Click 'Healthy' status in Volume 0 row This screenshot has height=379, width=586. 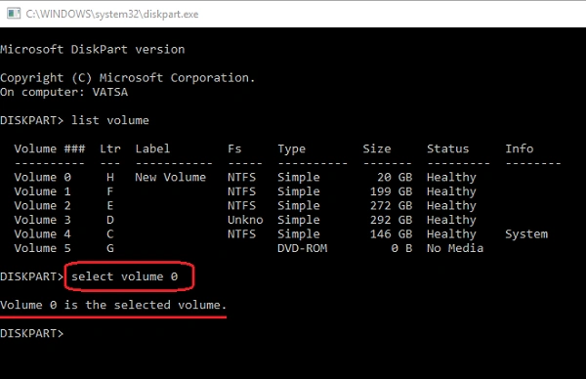[451, 178]
